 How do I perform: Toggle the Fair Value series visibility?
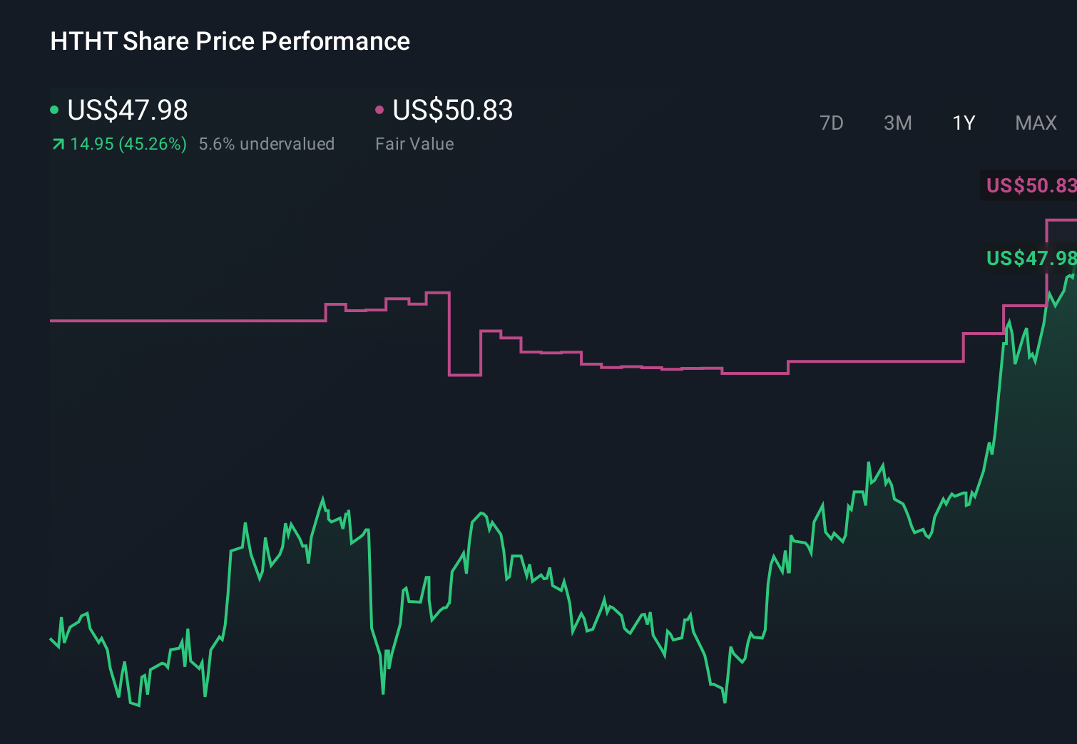pyautogui.click(x=380, y=110)
